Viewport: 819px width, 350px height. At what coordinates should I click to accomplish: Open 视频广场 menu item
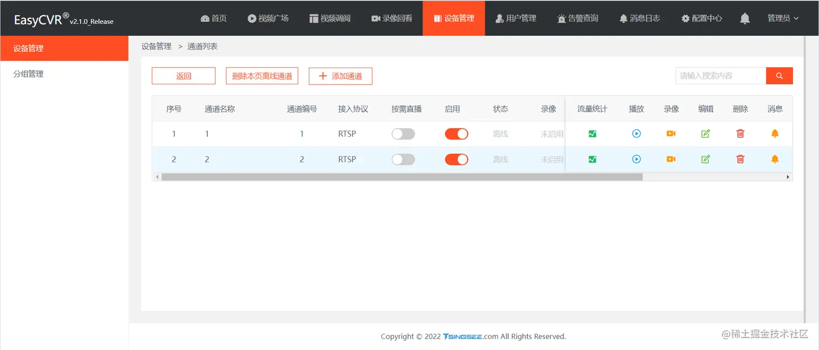click(x=268, y=18)
